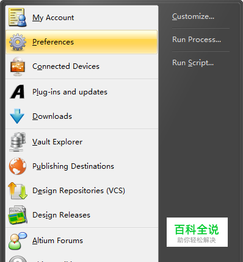Open Altium Forums
The image size is (243, 262).
pyautogui.click(x=82, y=241)
